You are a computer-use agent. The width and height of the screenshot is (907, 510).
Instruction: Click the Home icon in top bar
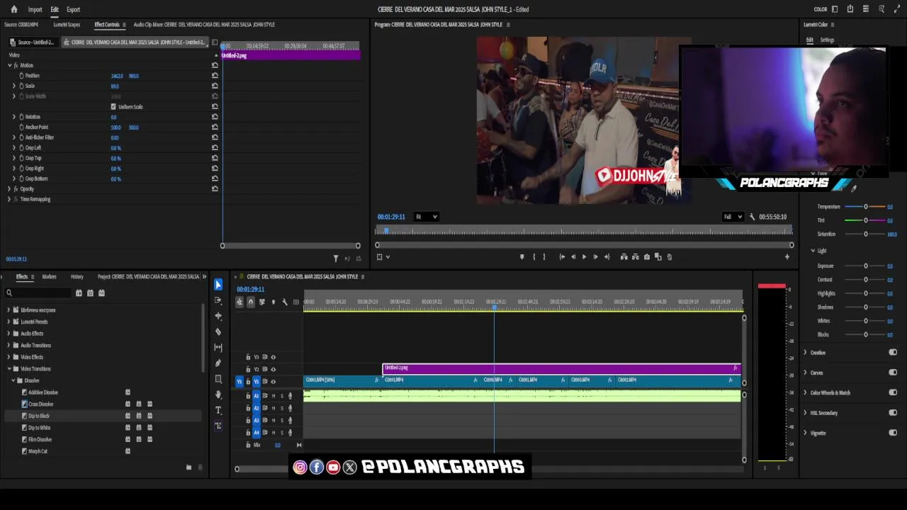click(13, 9)
